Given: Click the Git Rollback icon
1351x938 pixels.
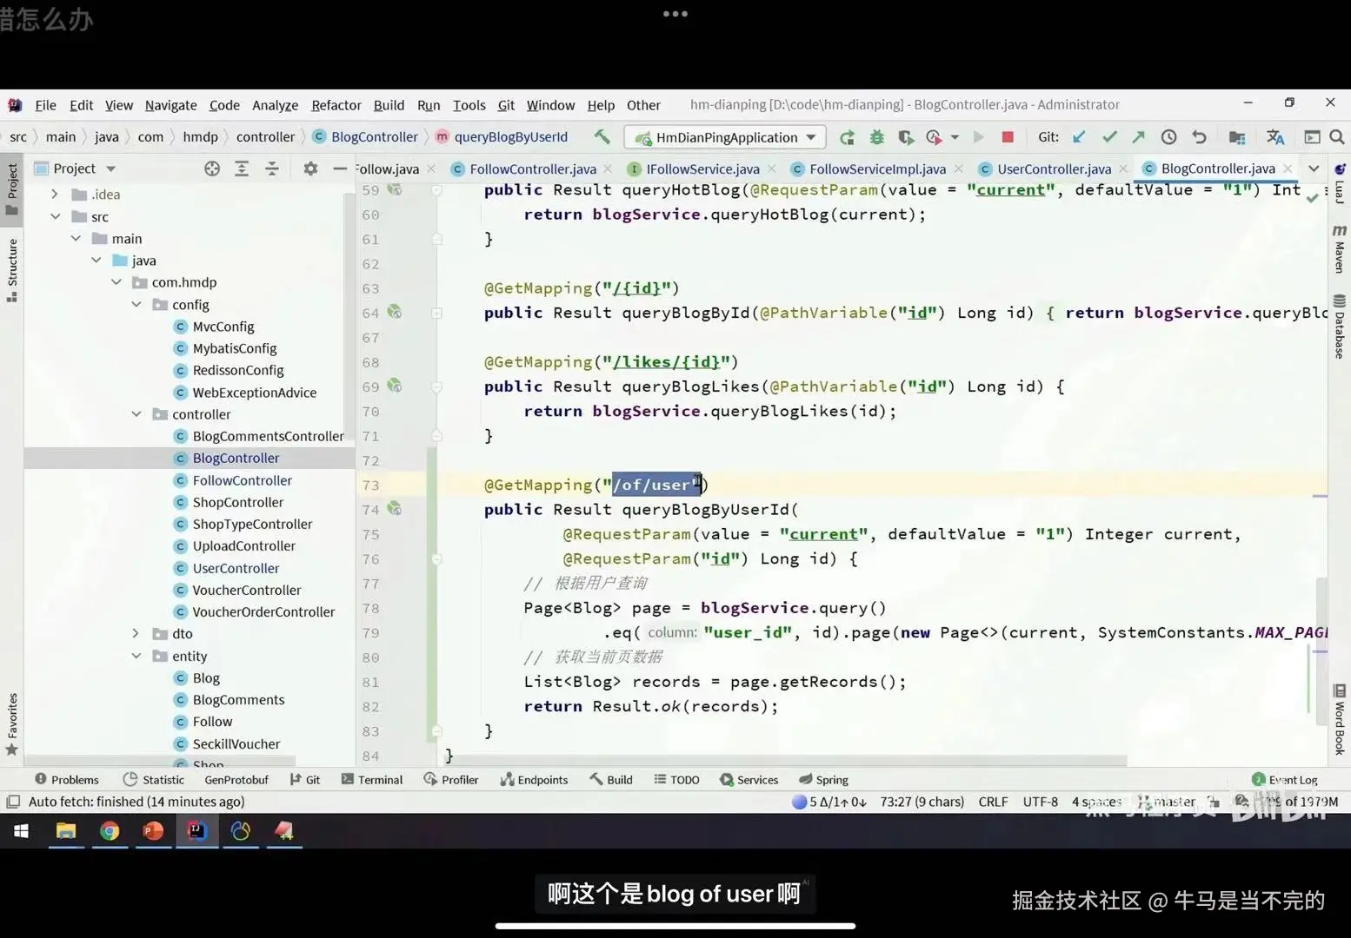Looking at the screenshot, I should [x=1199, y=137].
